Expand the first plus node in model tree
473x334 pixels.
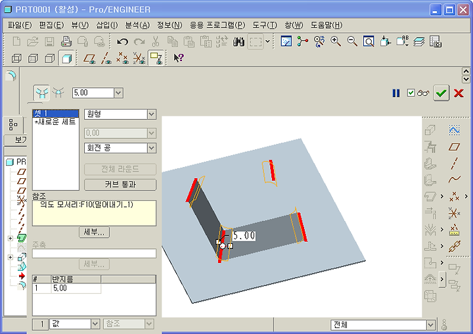tap(11, 238)
